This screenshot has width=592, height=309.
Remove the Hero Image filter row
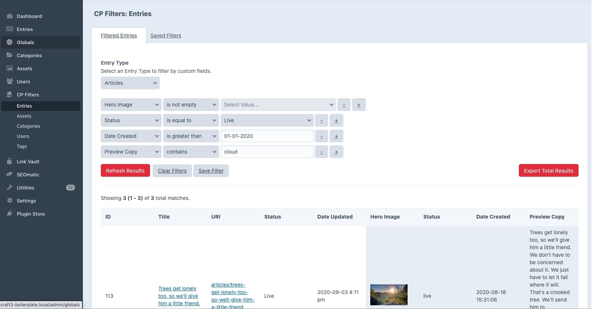(344, 105)
